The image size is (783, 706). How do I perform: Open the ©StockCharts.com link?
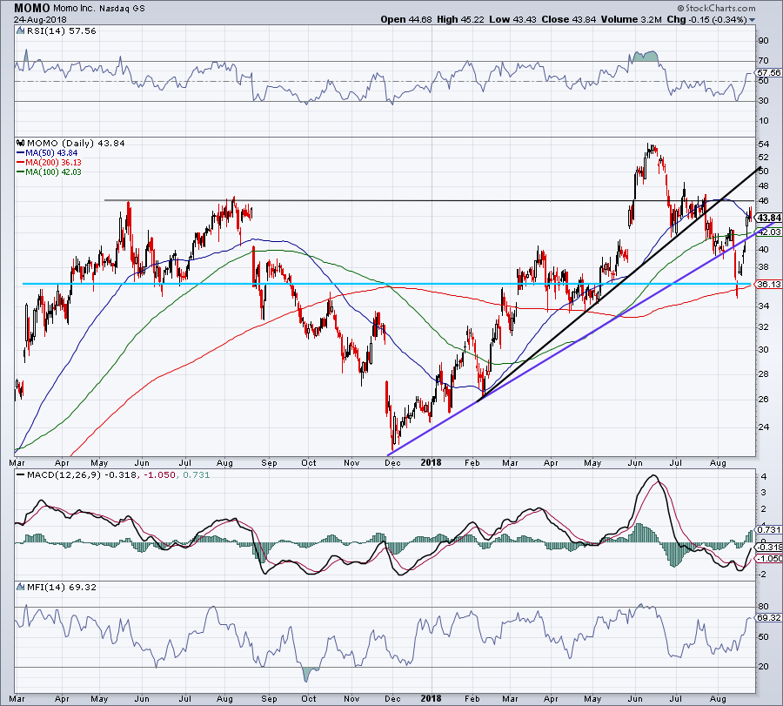tap(717, 8)
